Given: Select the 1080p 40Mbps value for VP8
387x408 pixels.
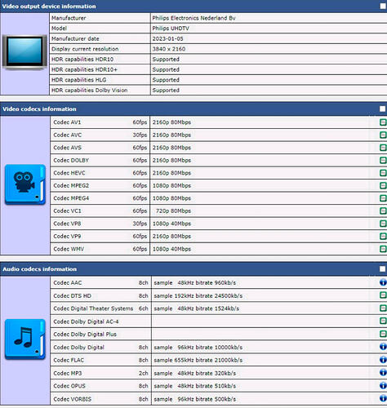Looking at the screenshot, I should (171, 224).
